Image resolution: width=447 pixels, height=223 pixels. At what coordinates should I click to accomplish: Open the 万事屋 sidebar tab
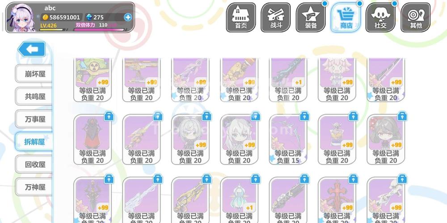coord(34,119)
